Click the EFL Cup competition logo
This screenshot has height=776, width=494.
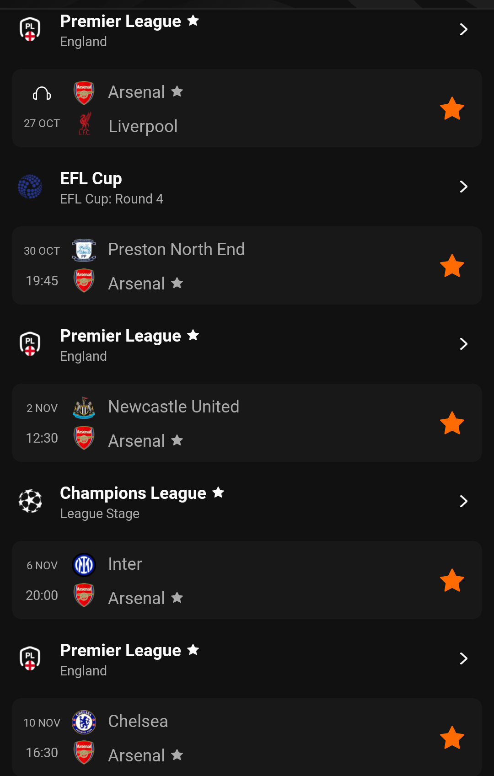coord(30,187)
